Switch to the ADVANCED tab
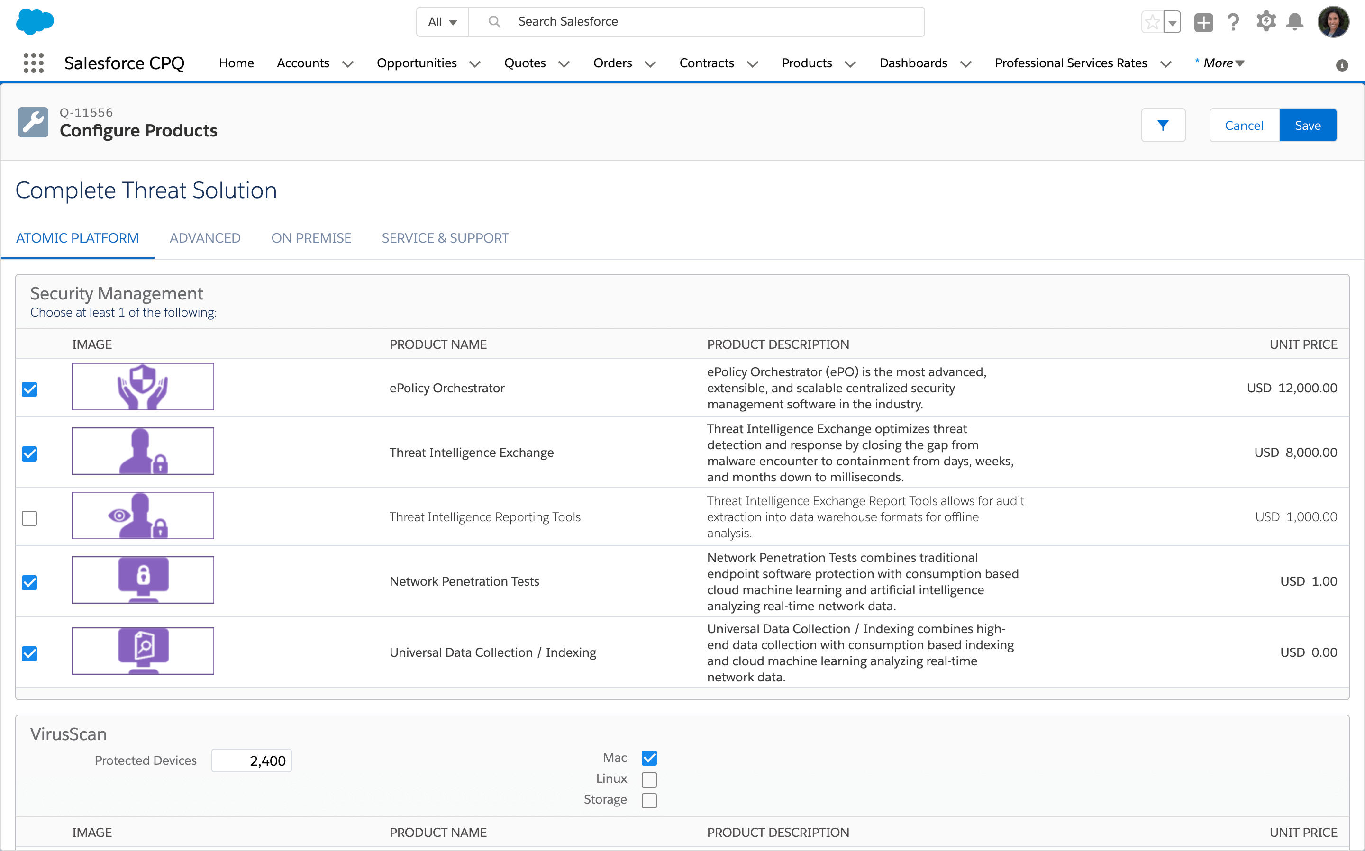Image resolution: width=1365 pixels, height=851 pixels. coord(205,238)
